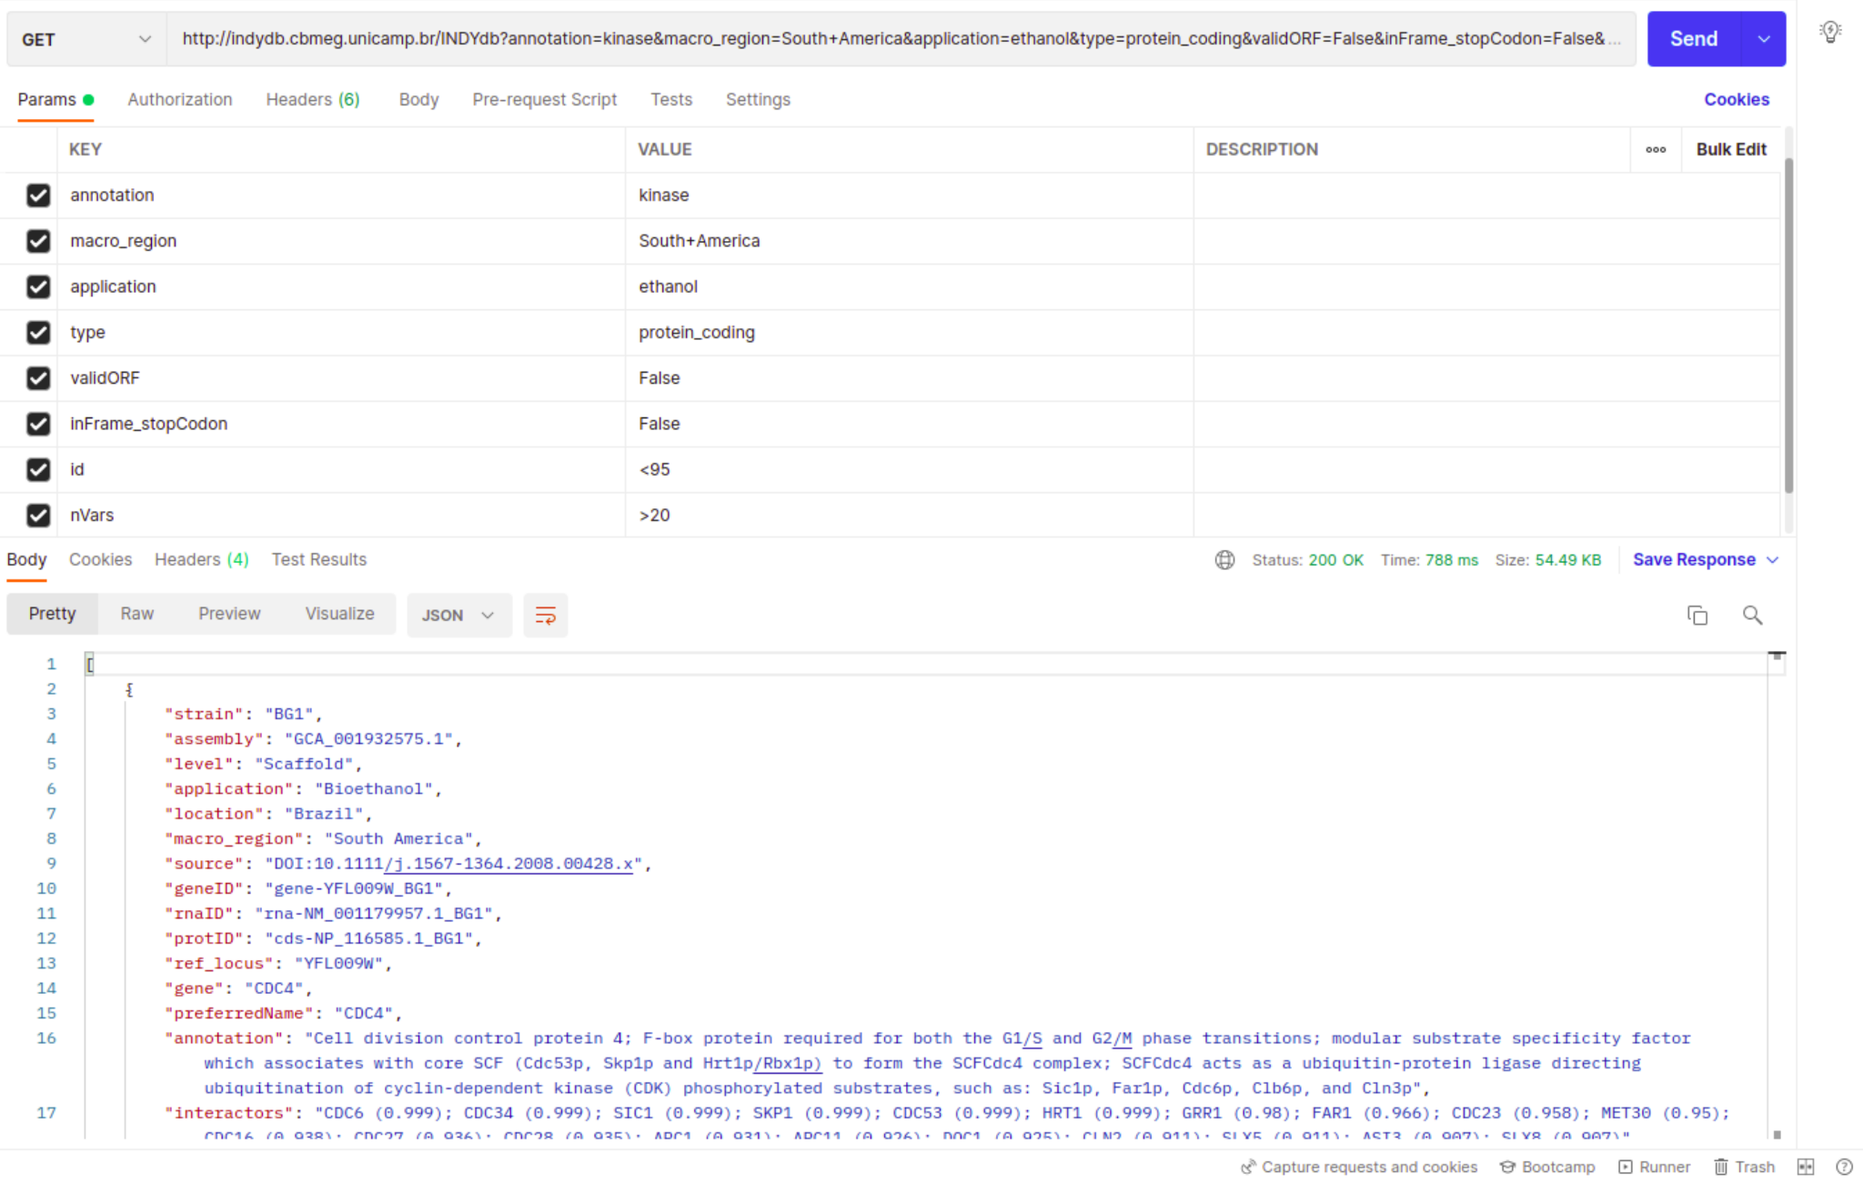Open the Trash from the status bar

pyautogui.click(x=1745, y=1167)
